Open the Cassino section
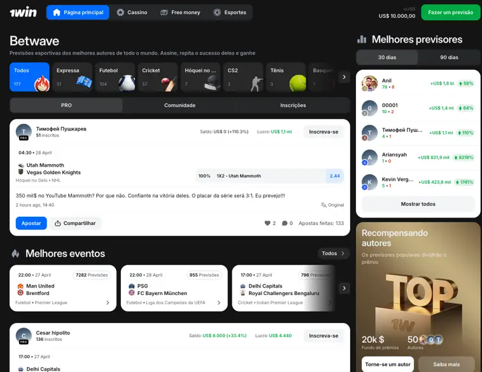The image size is (482, 372). tap(132, 12)
